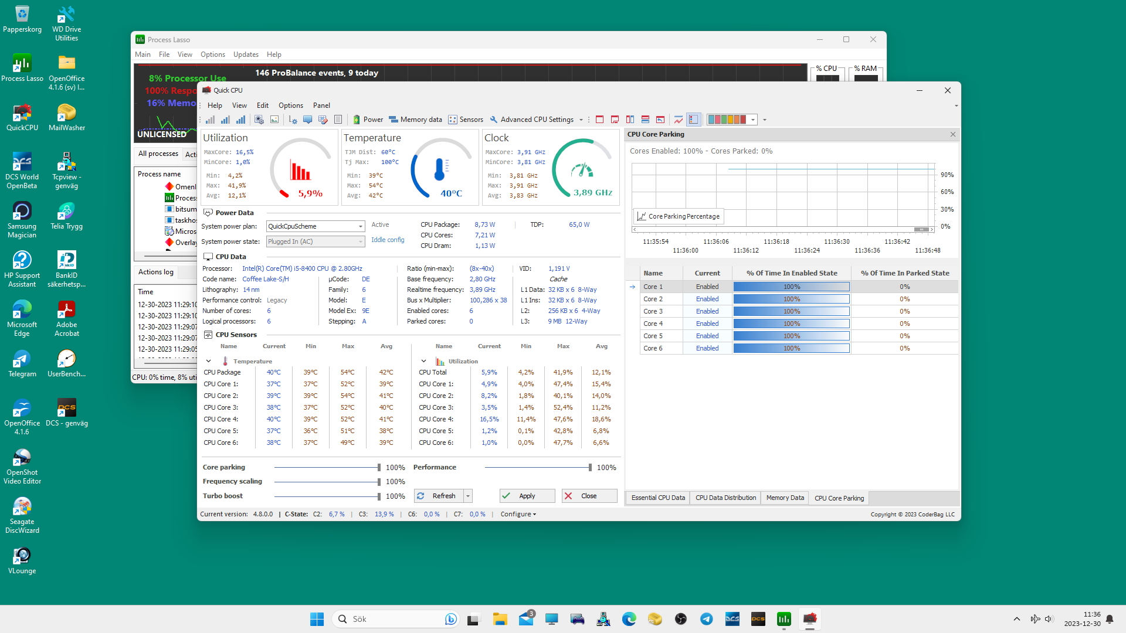This screenshot has height=633, width=1126.
Task: Open MailWasher desktop shortcut
Action: point(67,117)
